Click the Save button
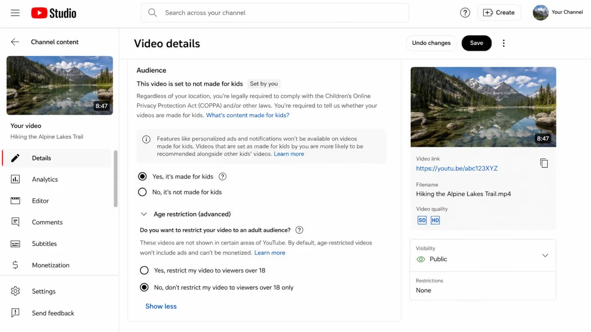 pos(476,43)
